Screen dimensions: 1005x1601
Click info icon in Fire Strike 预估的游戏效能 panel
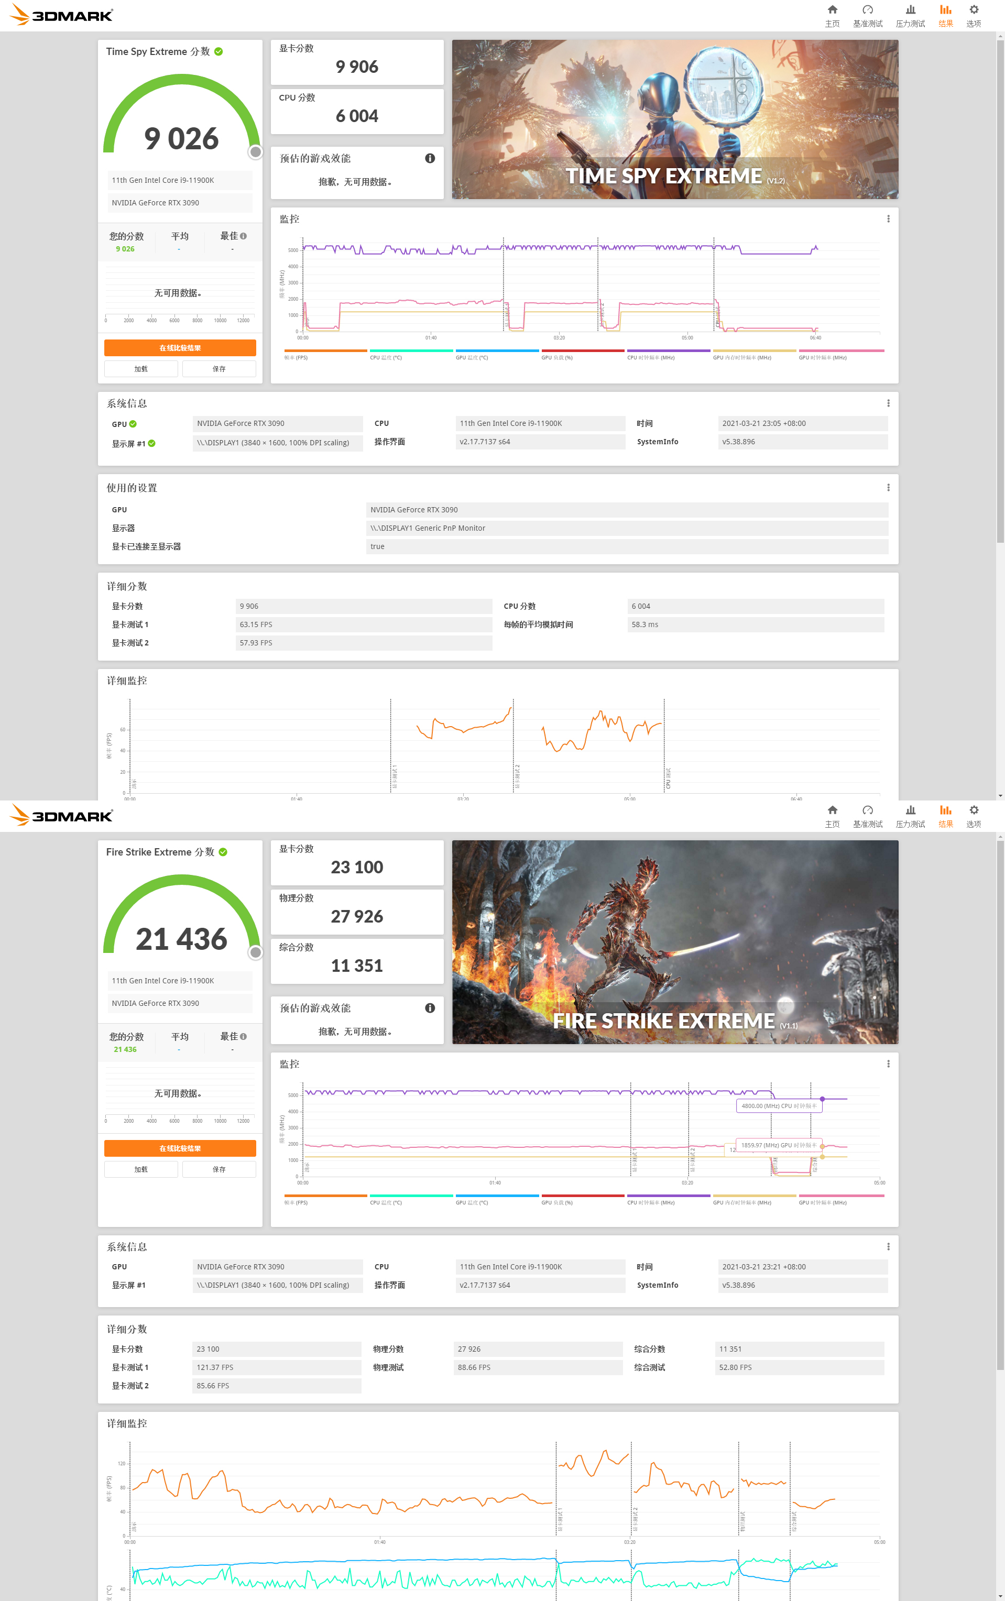point(430,1008)
